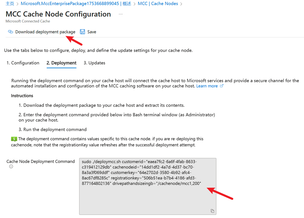Click the Save floppy disk icon

[x=83, y=31]
